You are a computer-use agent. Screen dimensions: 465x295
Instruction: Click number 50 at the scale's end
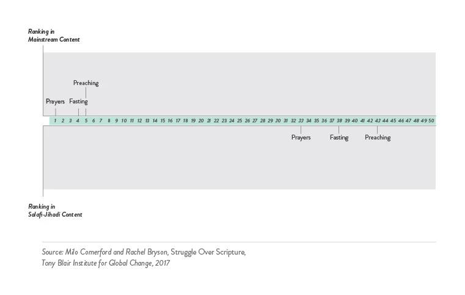pyautogui.click(x=431, y=121)
